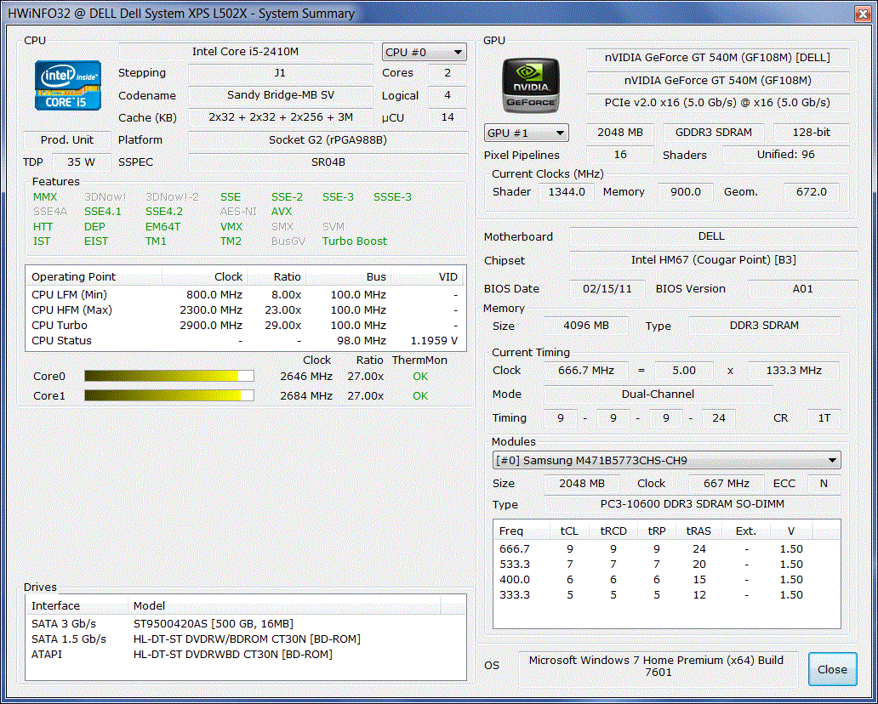Screen dimensions: 878x704
Task: Click the 2048 MB GPU memory field
Action: point(620,133)
